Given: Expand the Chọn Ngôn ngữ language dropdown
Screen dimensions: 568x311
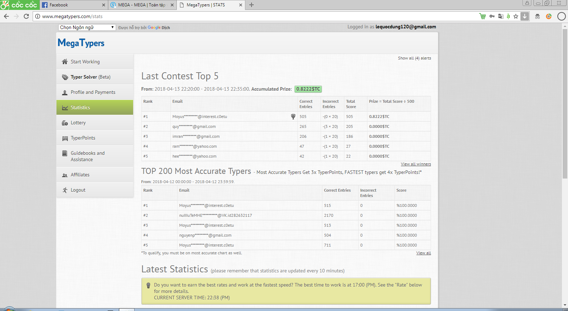Looking at the screenshot, I should click(x=87, y=27).
